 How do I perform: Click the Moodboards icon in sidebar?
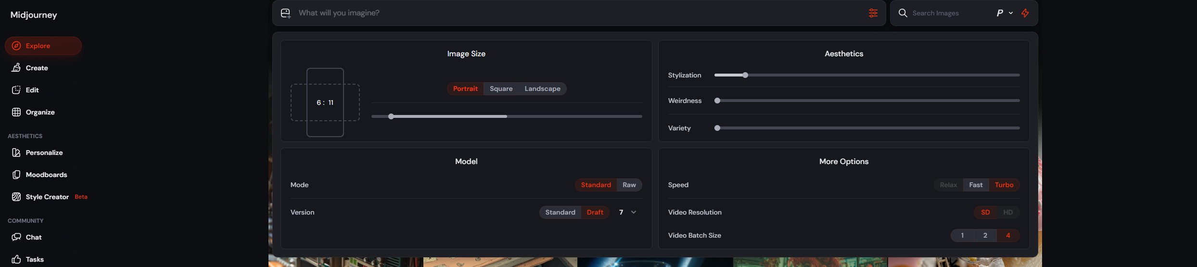coord(16,175)
